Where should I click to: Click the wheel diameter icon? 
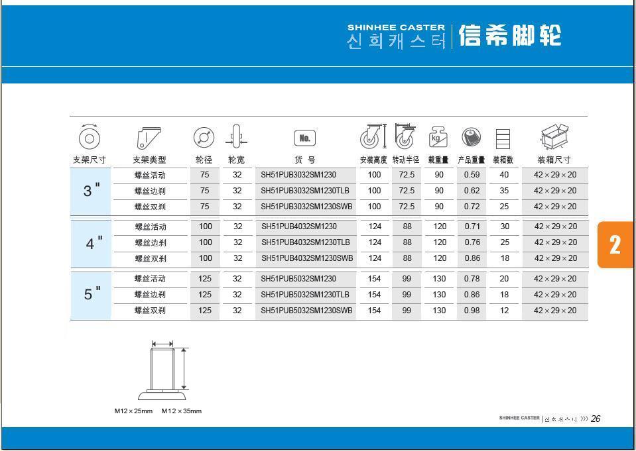coord(204,138)
